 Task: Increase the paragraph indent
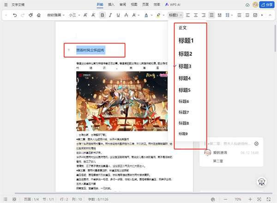click(247, 15)
